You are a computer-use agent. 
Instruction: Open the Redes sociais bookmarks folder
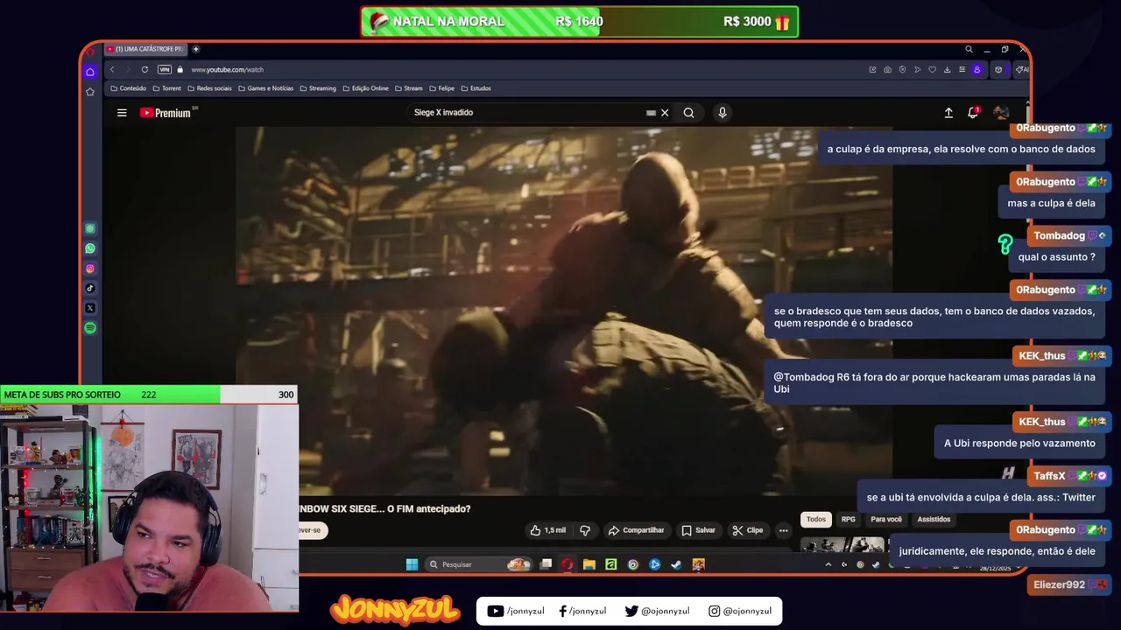(x=209, y=88)
